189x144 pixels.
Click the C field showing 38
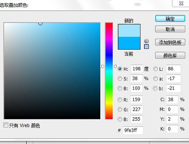pyautogui.click(x=172, y=100)
